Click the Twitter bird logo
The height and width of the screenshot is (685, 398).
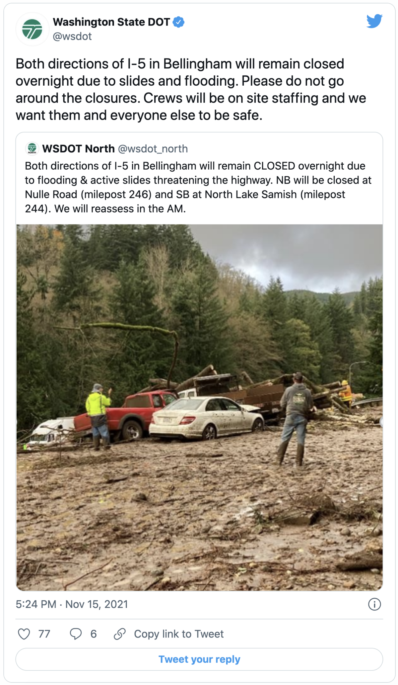[x=374, y=21]
